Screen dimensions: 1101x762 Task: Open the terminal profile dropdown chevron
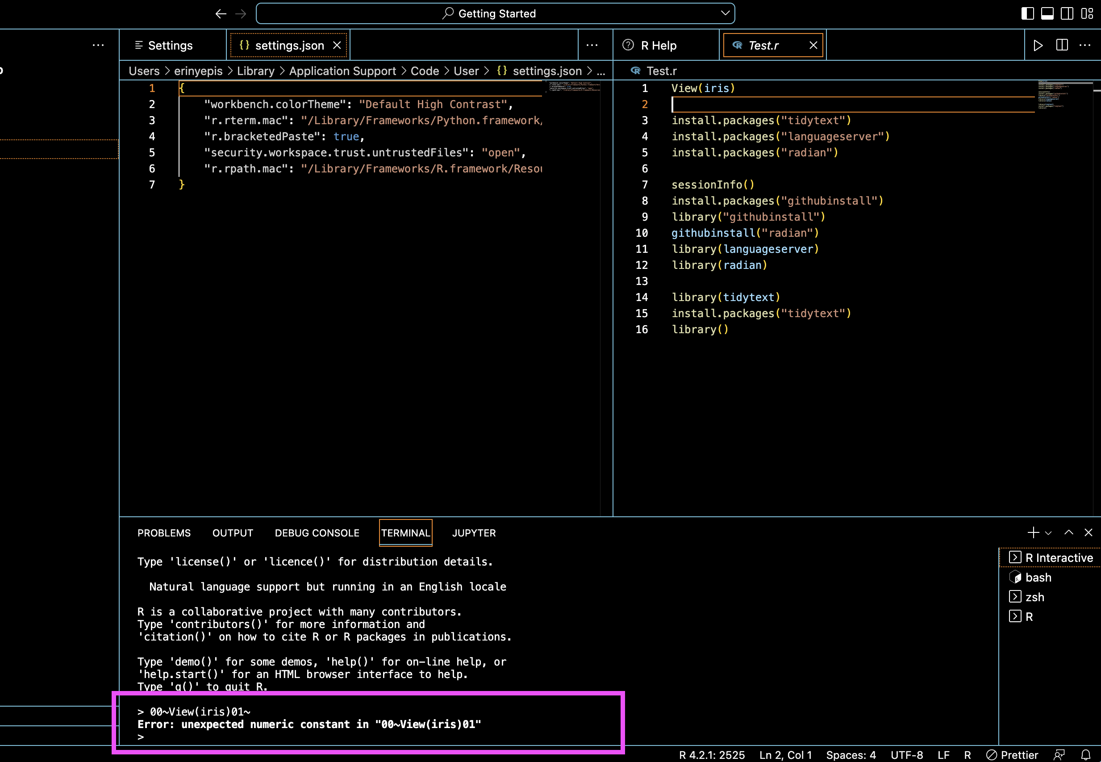tap(1048, 532)
